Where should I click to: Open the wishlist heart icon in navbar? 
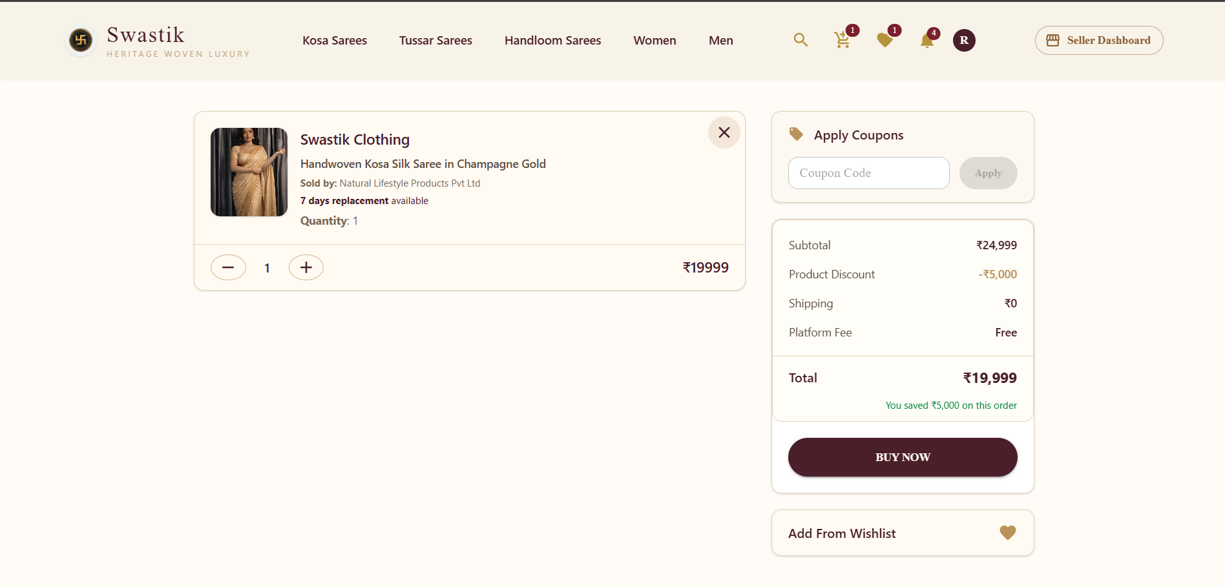[885, 40]
